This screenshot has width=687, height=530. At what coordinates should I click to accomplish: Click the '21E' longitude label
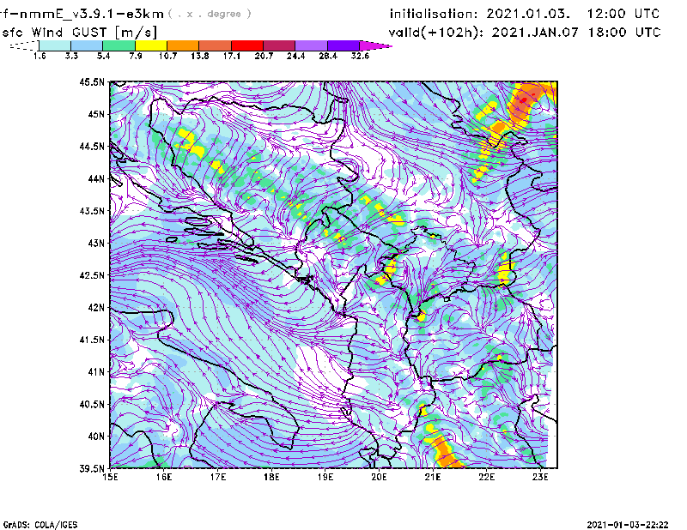[433, 477]
